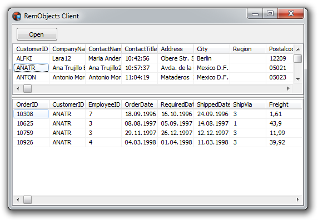The width and height of the screenshot is (318, 220).
Task: Click the ShippedDate column header
Action: point(212,104)
